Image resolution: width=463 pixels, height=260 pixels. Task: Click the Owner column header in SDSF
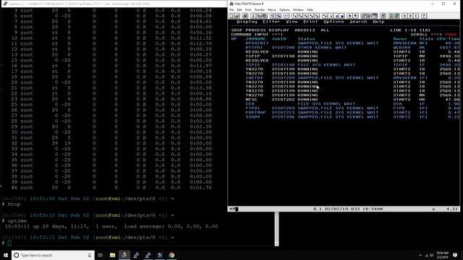point(400,39)
